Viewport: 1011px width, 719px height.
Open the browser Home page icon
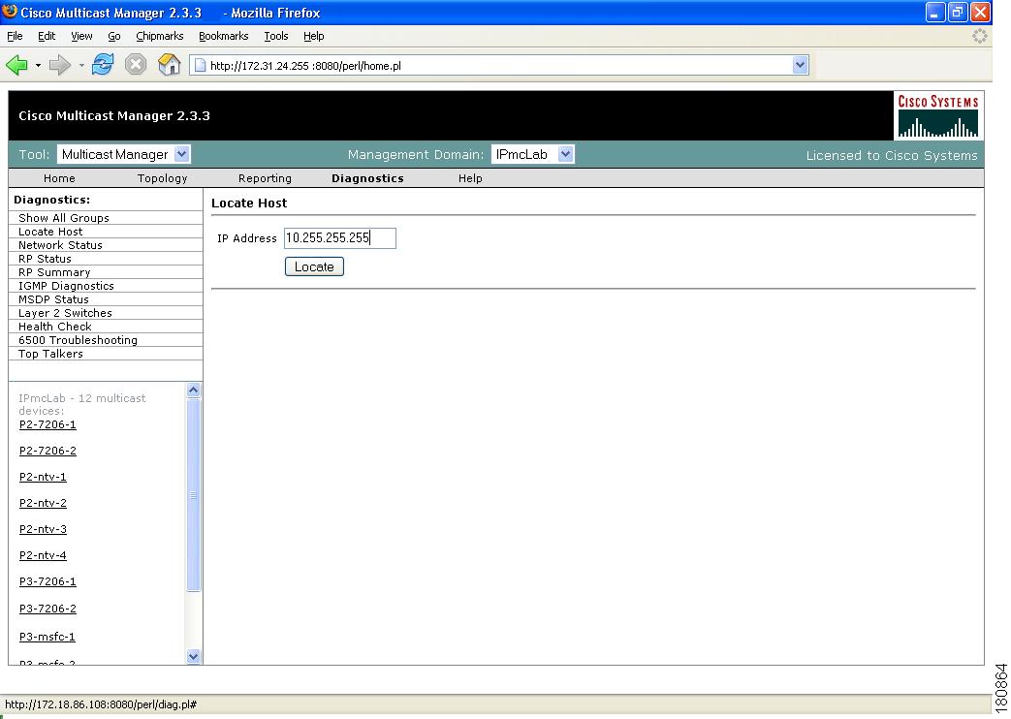coord(169,65)
